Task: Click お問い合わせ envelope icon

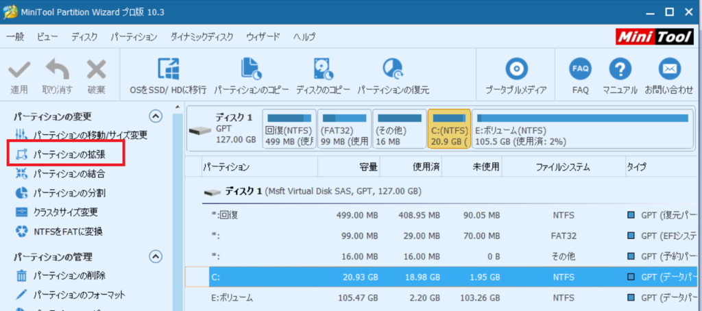Action: tap(669, 69)
